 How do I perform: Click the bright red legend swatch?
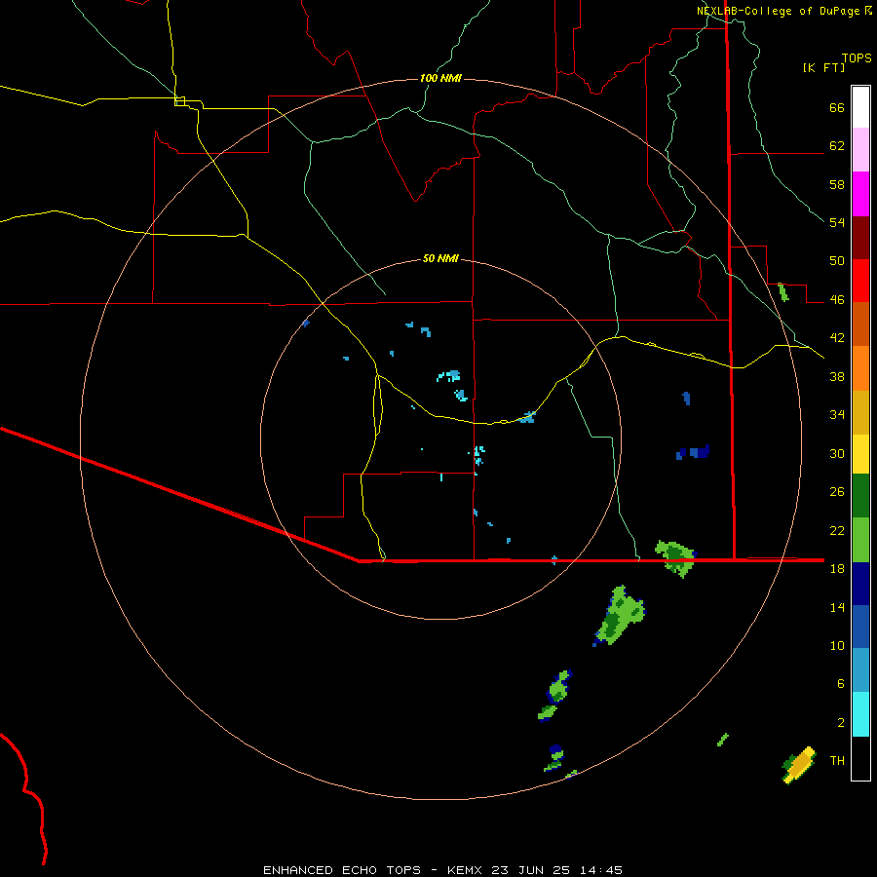tap(860, 281)
